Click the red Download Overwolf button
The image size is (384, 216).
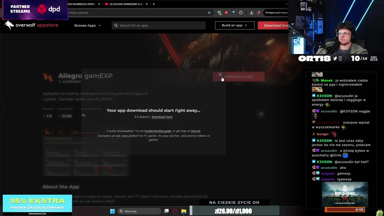(273, 25)
